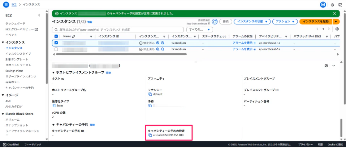Copy the capacity reservation setting ID
346x148 pixels.
pos(150,135)
